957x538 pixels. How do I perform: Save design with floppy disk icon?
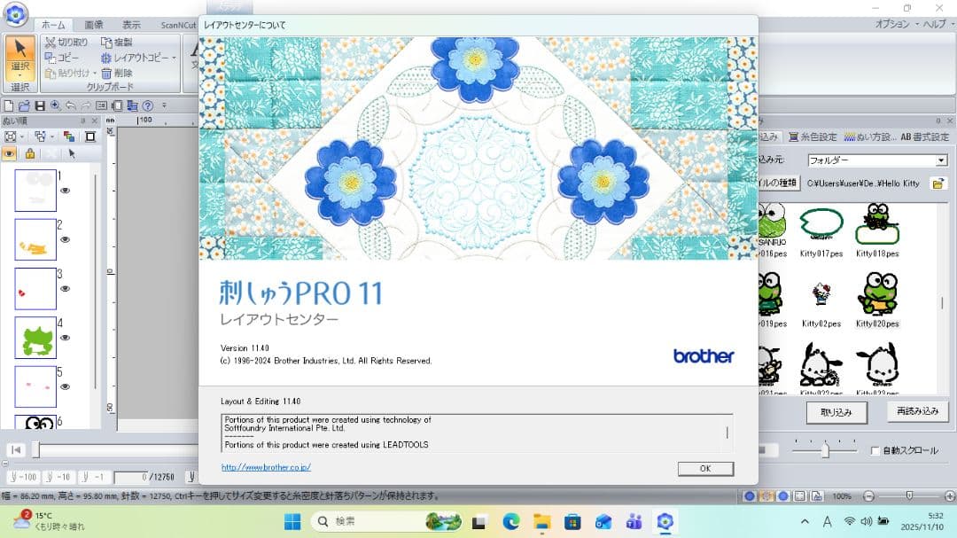pyautogui.click(x=40, y=105)
